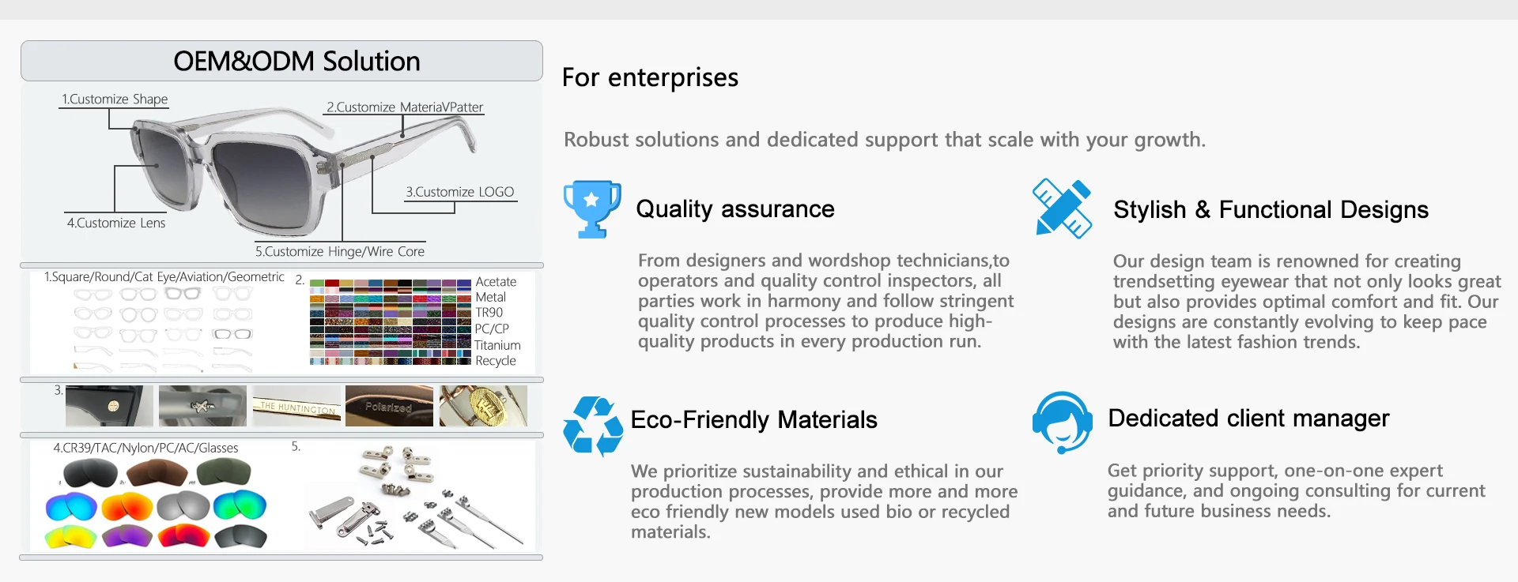The image size is (1518, 582).
Task: Click the Polarized lens logo thumbnail
Action: pyautogui.click(x=389, y=406)
